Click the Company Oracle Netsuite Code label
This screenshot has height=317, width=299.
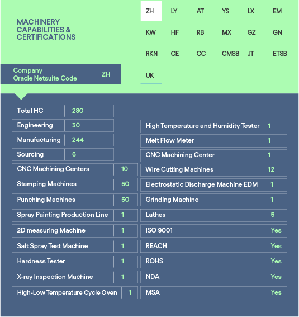pyautogui.click(x=45, y=74)
